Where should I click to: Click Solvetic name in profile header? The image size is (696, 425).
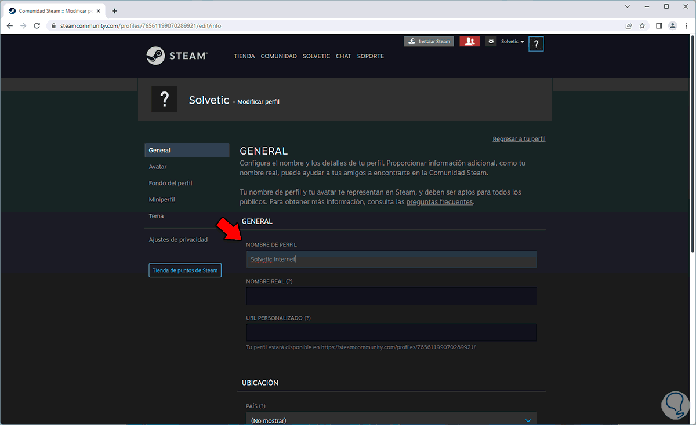pyautogui.click(x=209, y=100)
